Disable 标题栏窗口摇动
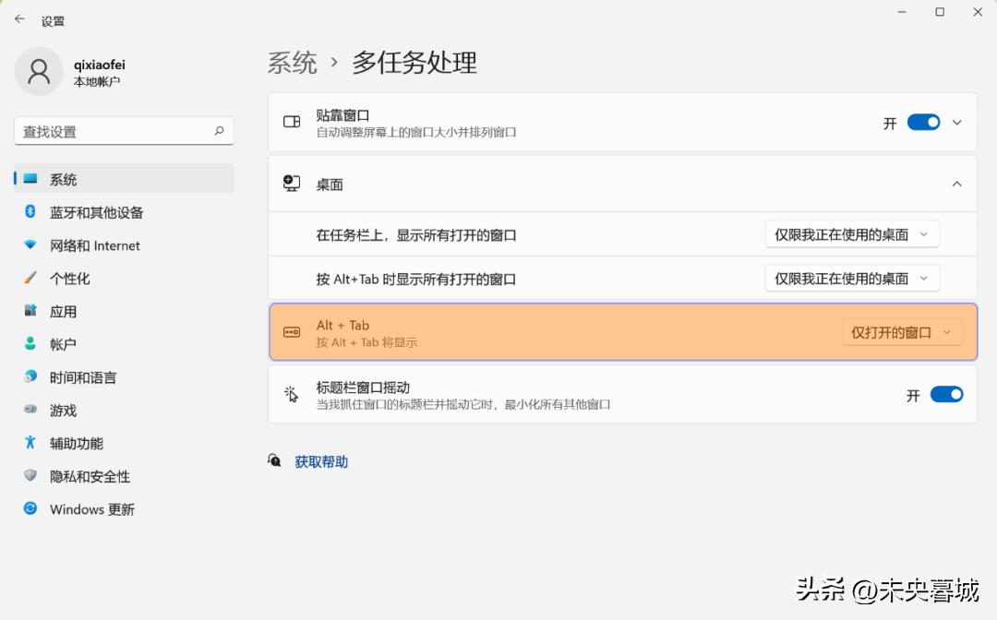 pyautogui.click(x=947, y=394)
